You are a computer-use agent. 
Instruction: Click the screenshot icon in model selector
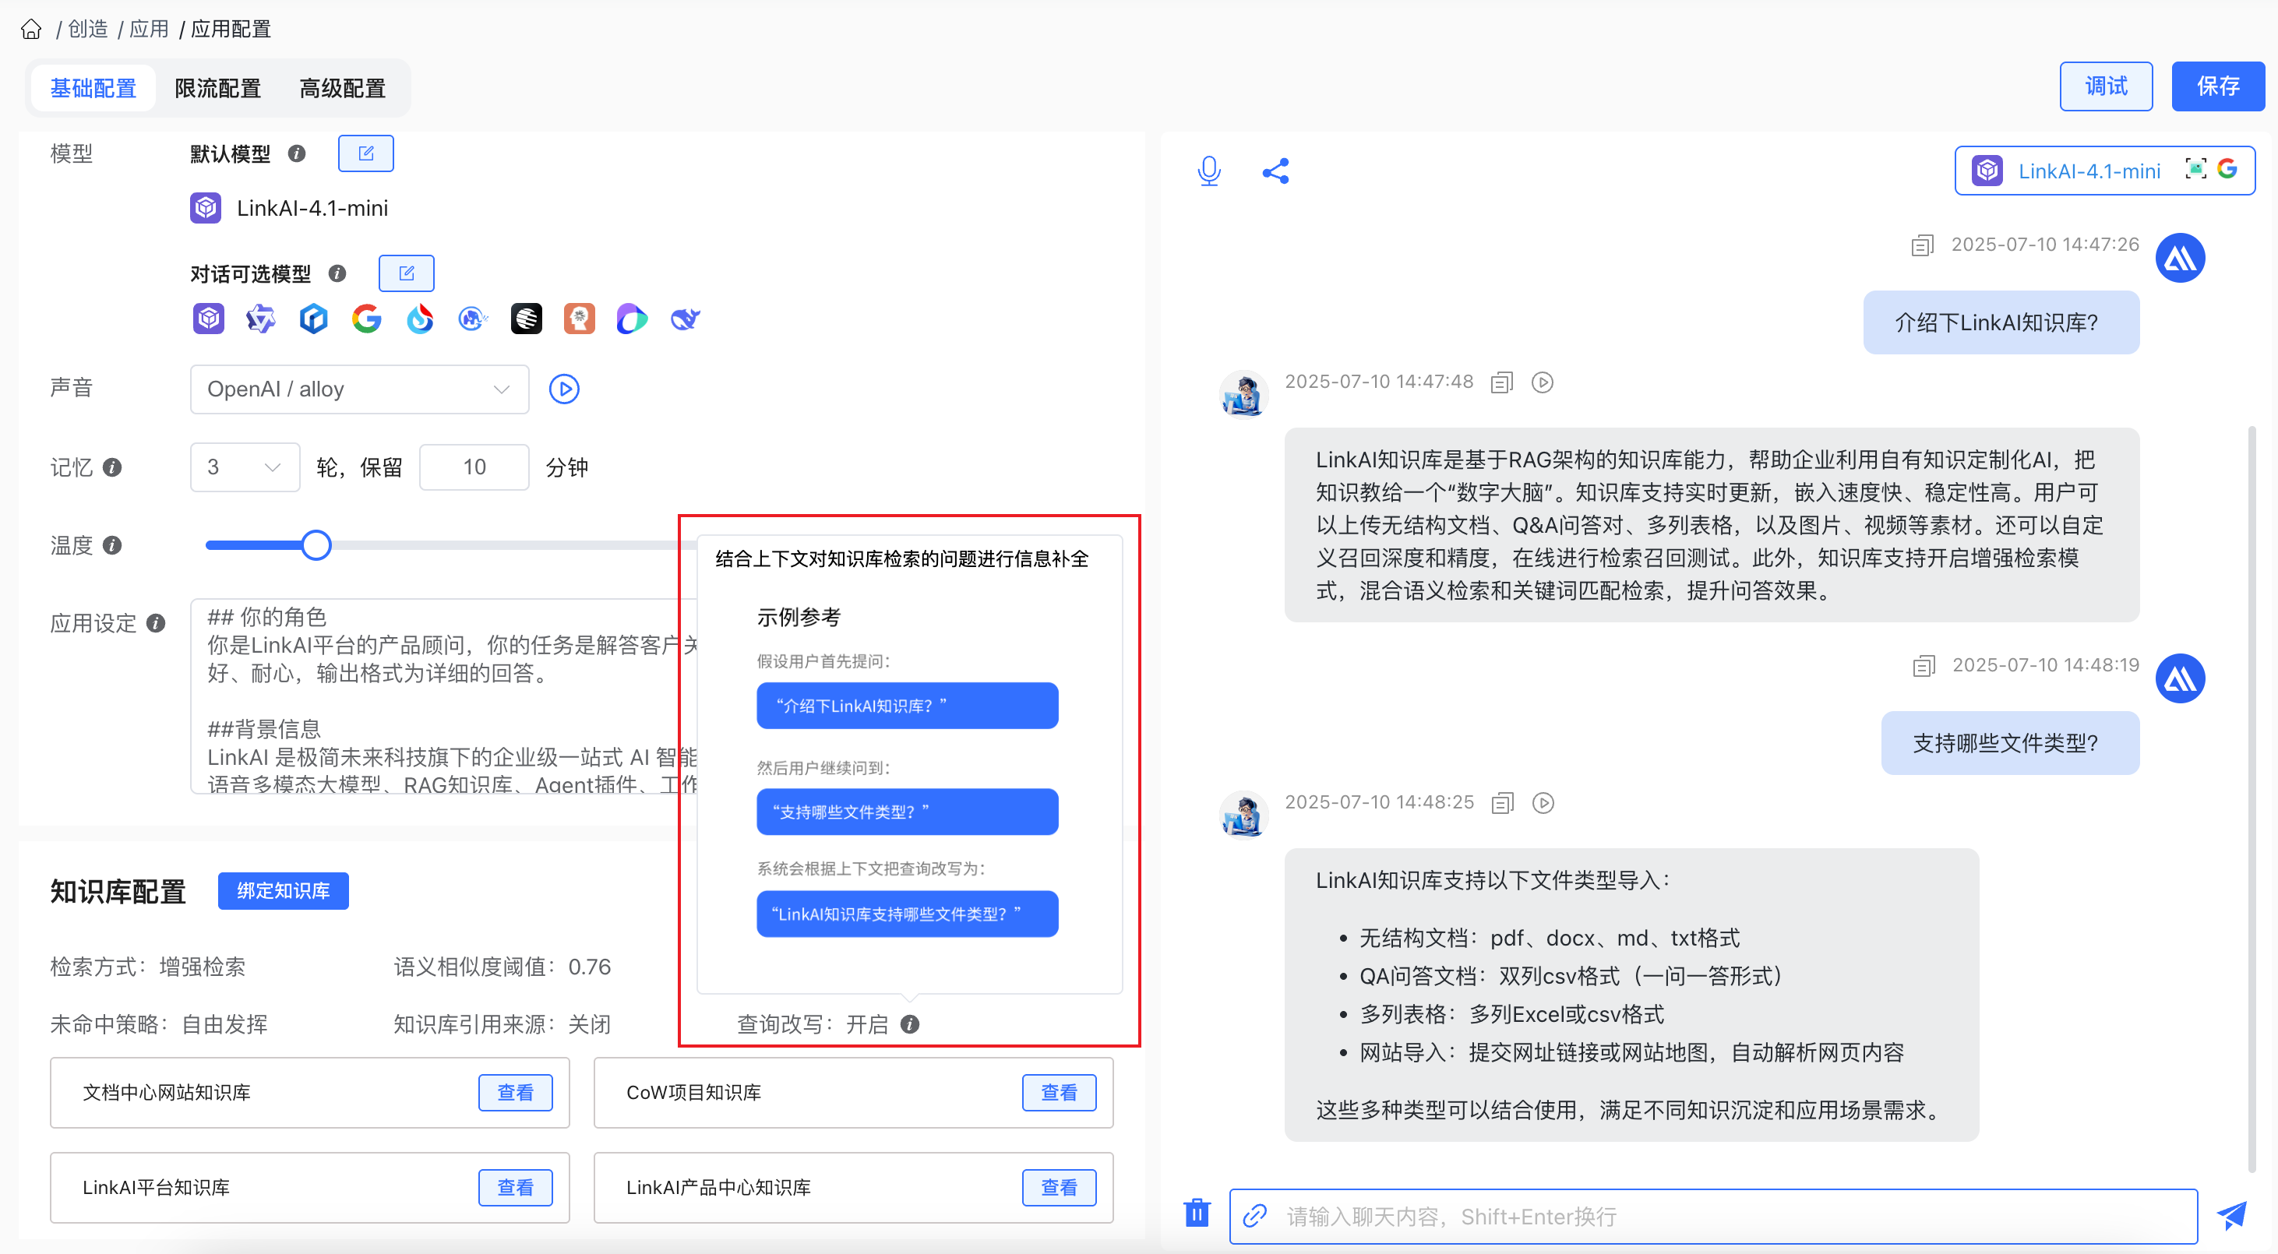(x=2195, y=169)
